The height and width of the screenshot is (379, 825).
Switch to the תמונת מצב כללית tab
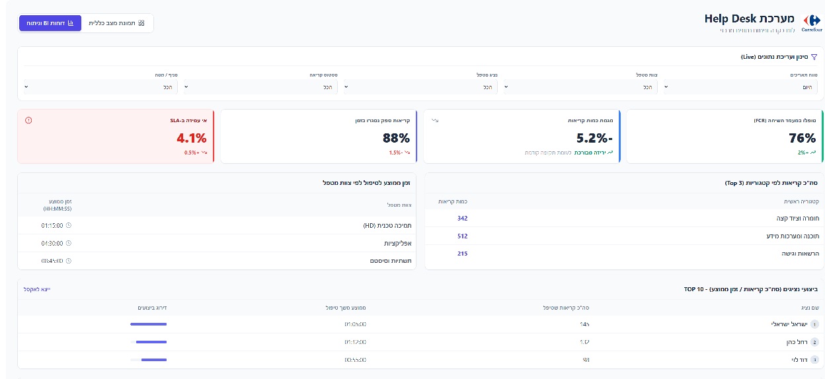coord(117,23)
